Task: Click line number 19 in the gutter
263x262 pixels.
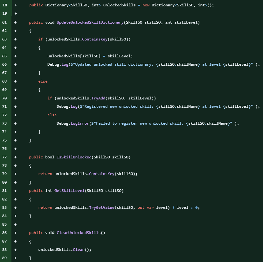Action: click(x=5, y=13)
